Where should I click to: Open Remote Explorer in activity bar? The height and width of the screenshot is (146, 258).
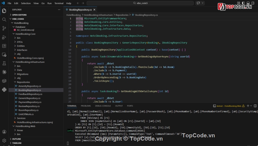point(4,54)
